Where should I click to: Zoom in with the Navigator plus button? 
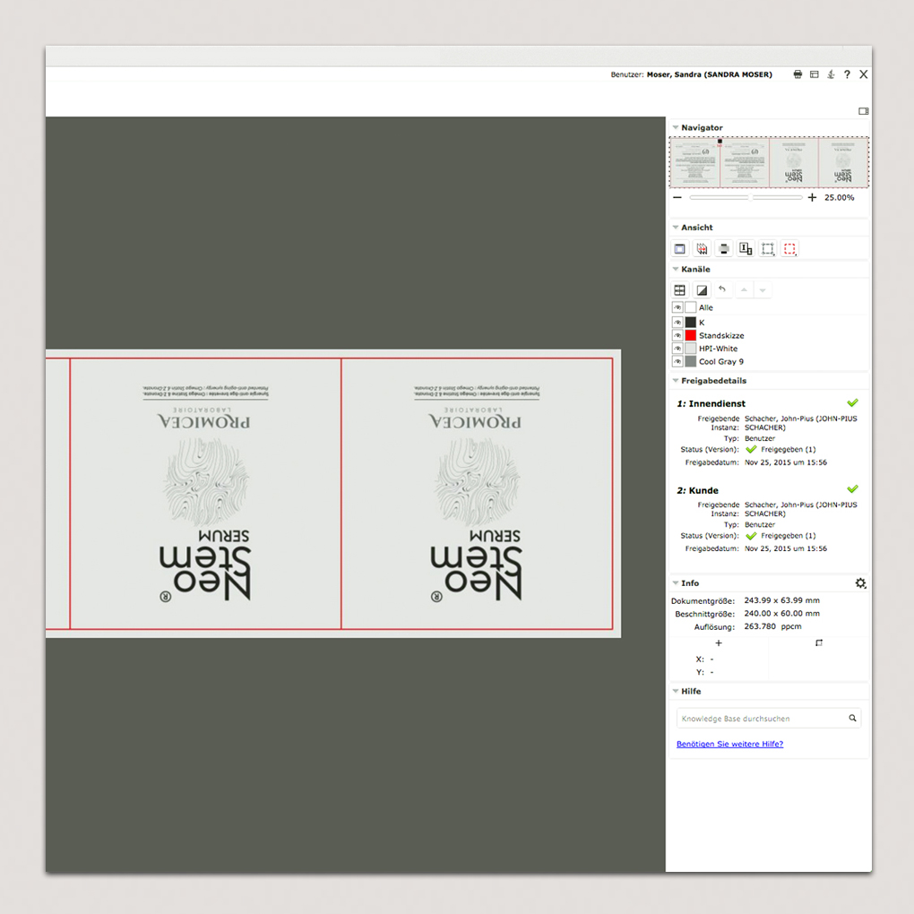tap(812, 198)
